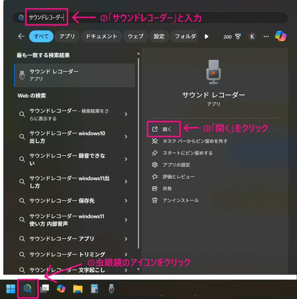Open Sound Recorder from the taskbar
297x299 pixels.
coord(111,289)
